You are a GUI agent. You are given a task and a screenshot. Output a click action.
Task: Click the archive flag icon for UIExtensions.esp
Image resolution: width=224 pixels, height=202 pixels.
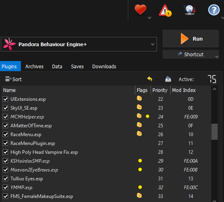pyautogui.click(x=139, y=98)
